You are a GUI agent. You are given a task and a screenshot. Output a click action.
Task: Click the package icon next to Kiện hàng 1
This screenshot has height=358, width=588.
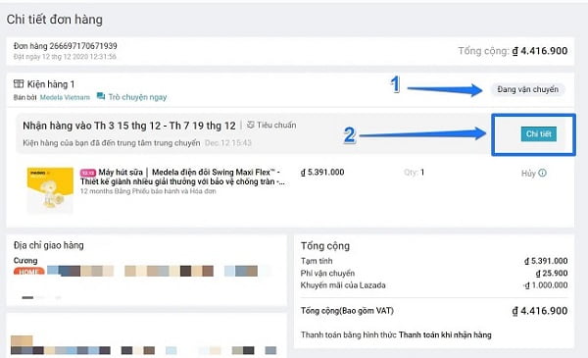pos(19,83)
